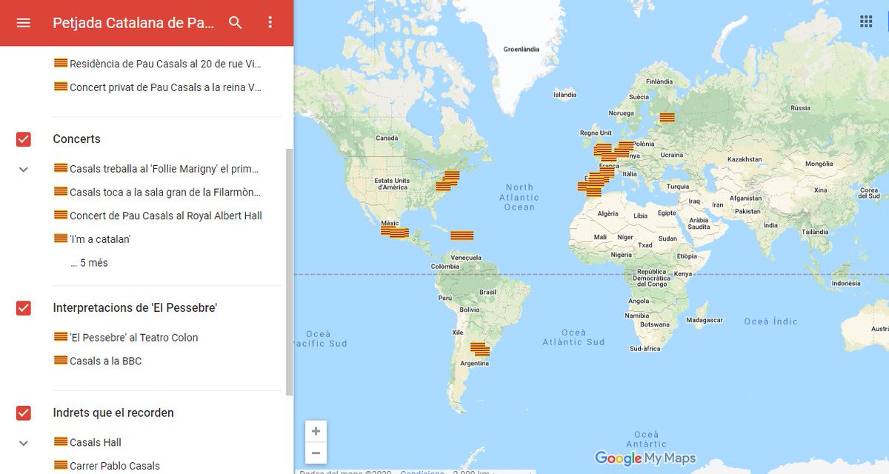Viewport: 889px width, 474px height.
Task: Open 'Concert de Pau Casals al Royal Albert Hall'
Action: coord(164,215)
